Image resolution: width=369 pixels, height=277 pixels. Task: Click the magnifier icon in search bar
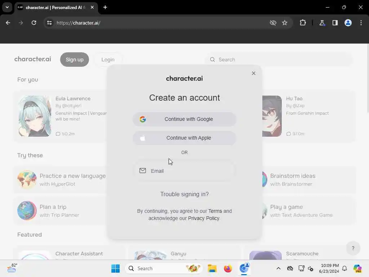[x=213, y=60]
